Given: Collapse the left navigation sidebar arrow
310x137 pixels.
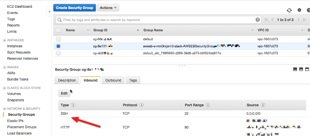Looking at the screenshot, I should 49,12.
